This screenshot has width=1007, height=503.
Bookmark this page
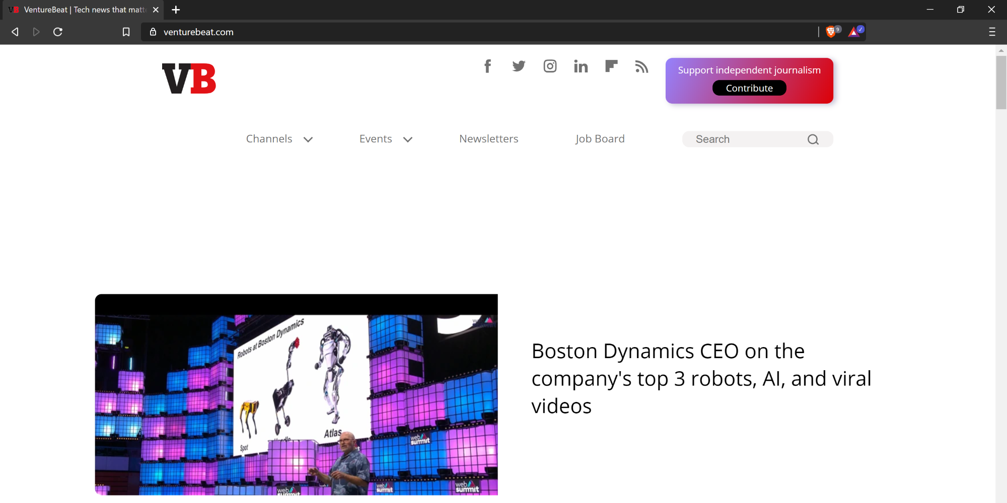pos(126,32)
